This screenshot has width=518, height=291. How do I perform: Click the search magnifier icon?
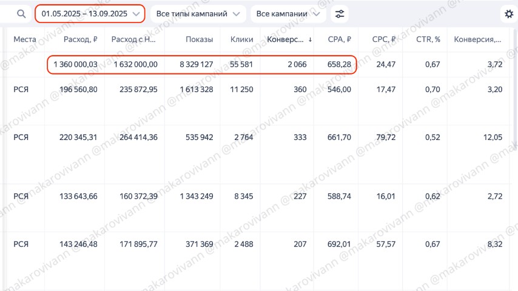(21, 13)
